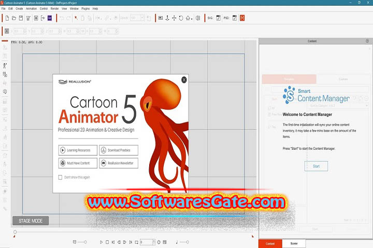Create a new project via toolbar icon
Viewport: 373px width, 248px height.
tap(7, 18)
